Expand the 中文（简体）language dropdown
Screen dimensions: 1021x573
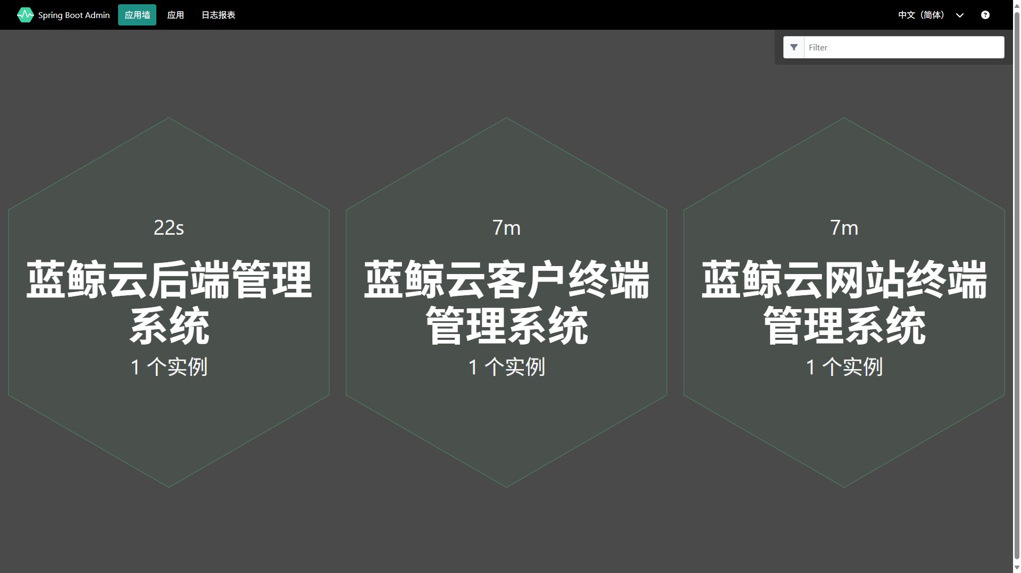(931, 15)
